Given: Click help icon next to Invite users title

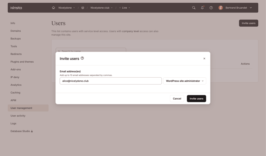Looking at the screenshot, I should click(82, 58).
